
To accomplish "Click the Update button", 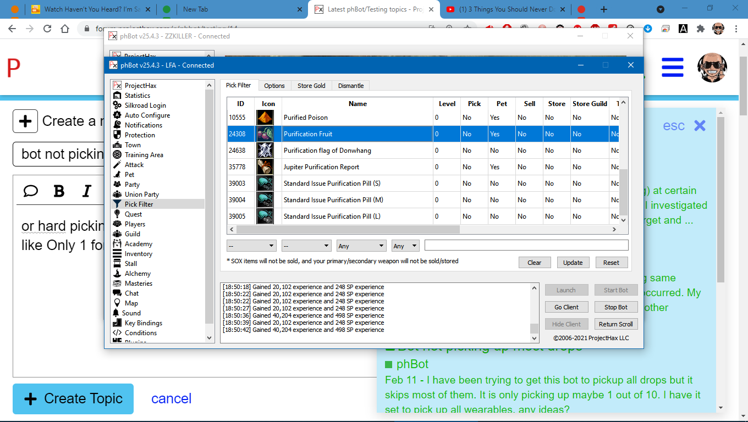I will [x=573, y=263].
